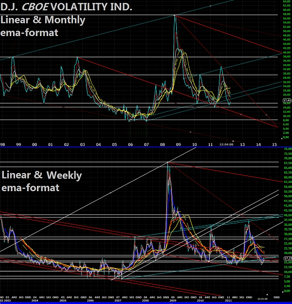Image resolution: width=292 pixels, height=304 pixels.
Task: Click the 17,41 current price tag on monthly chart
Action: coord(287,100)
